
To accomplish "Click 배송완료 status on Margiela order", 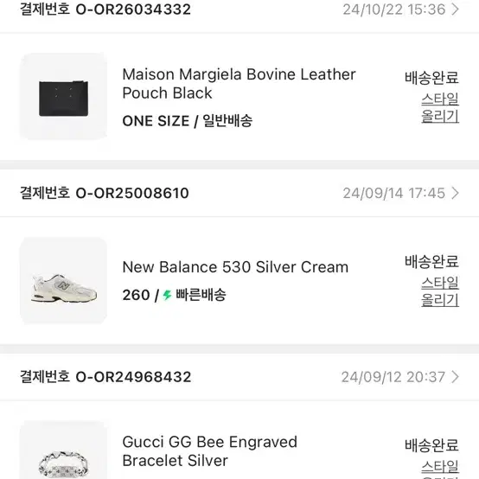I will 431,78.
